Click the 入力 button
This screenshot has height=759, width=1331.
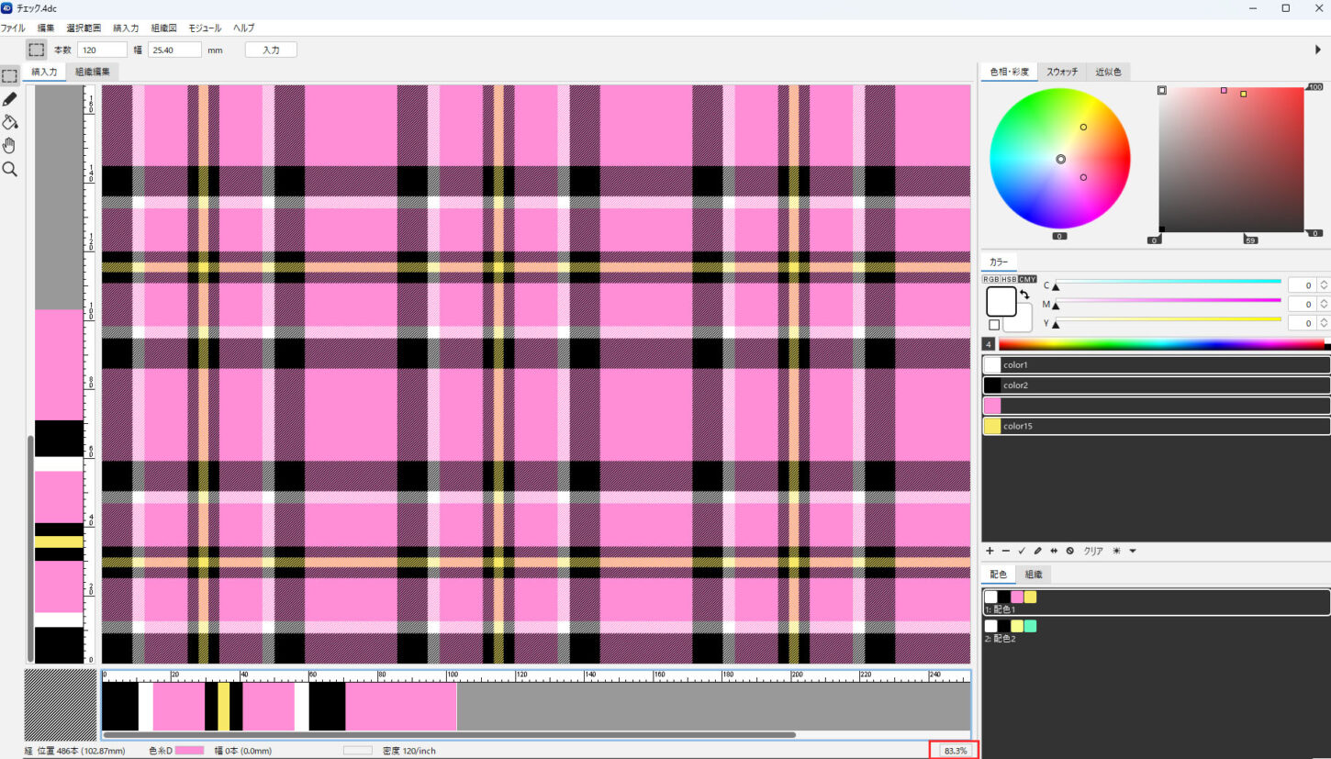(x=271, y=50)
